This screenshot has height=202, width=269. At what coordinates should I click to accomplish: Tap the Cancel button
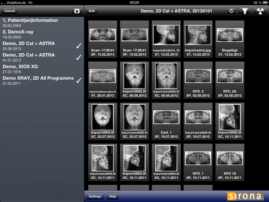click(10, 11)
